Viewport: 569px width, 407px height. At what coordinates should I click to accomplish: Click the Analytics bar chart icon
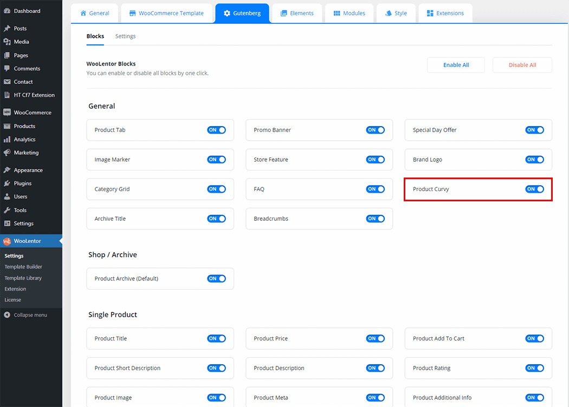click(x=7, y=140)
